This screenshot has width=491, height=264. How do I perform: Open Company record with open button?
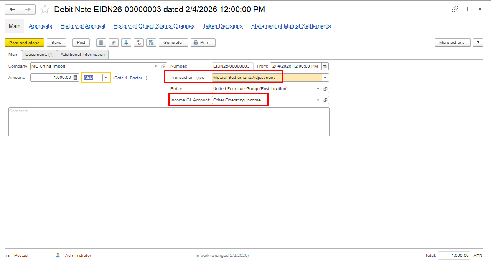163,66
